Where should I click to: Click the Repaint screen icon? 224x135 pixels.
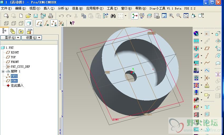click(x=164, y=16)
